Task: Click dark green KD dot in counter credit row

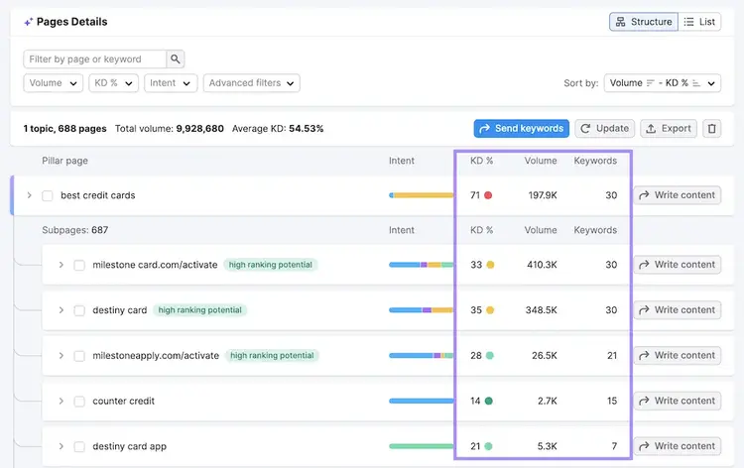Action: [489, 402]
